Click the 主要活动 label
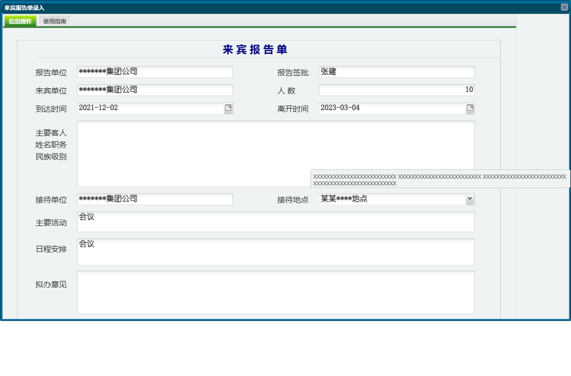Screen dimensions: 571x376 tap(51, 223)
